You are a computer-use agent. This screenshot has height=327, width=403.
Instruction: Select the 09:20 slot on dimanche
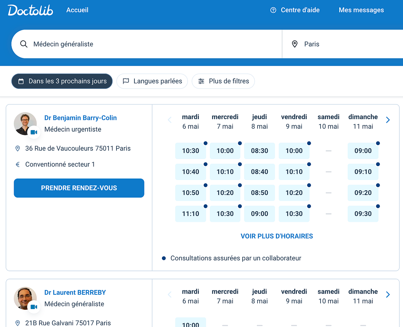point(363,193)
